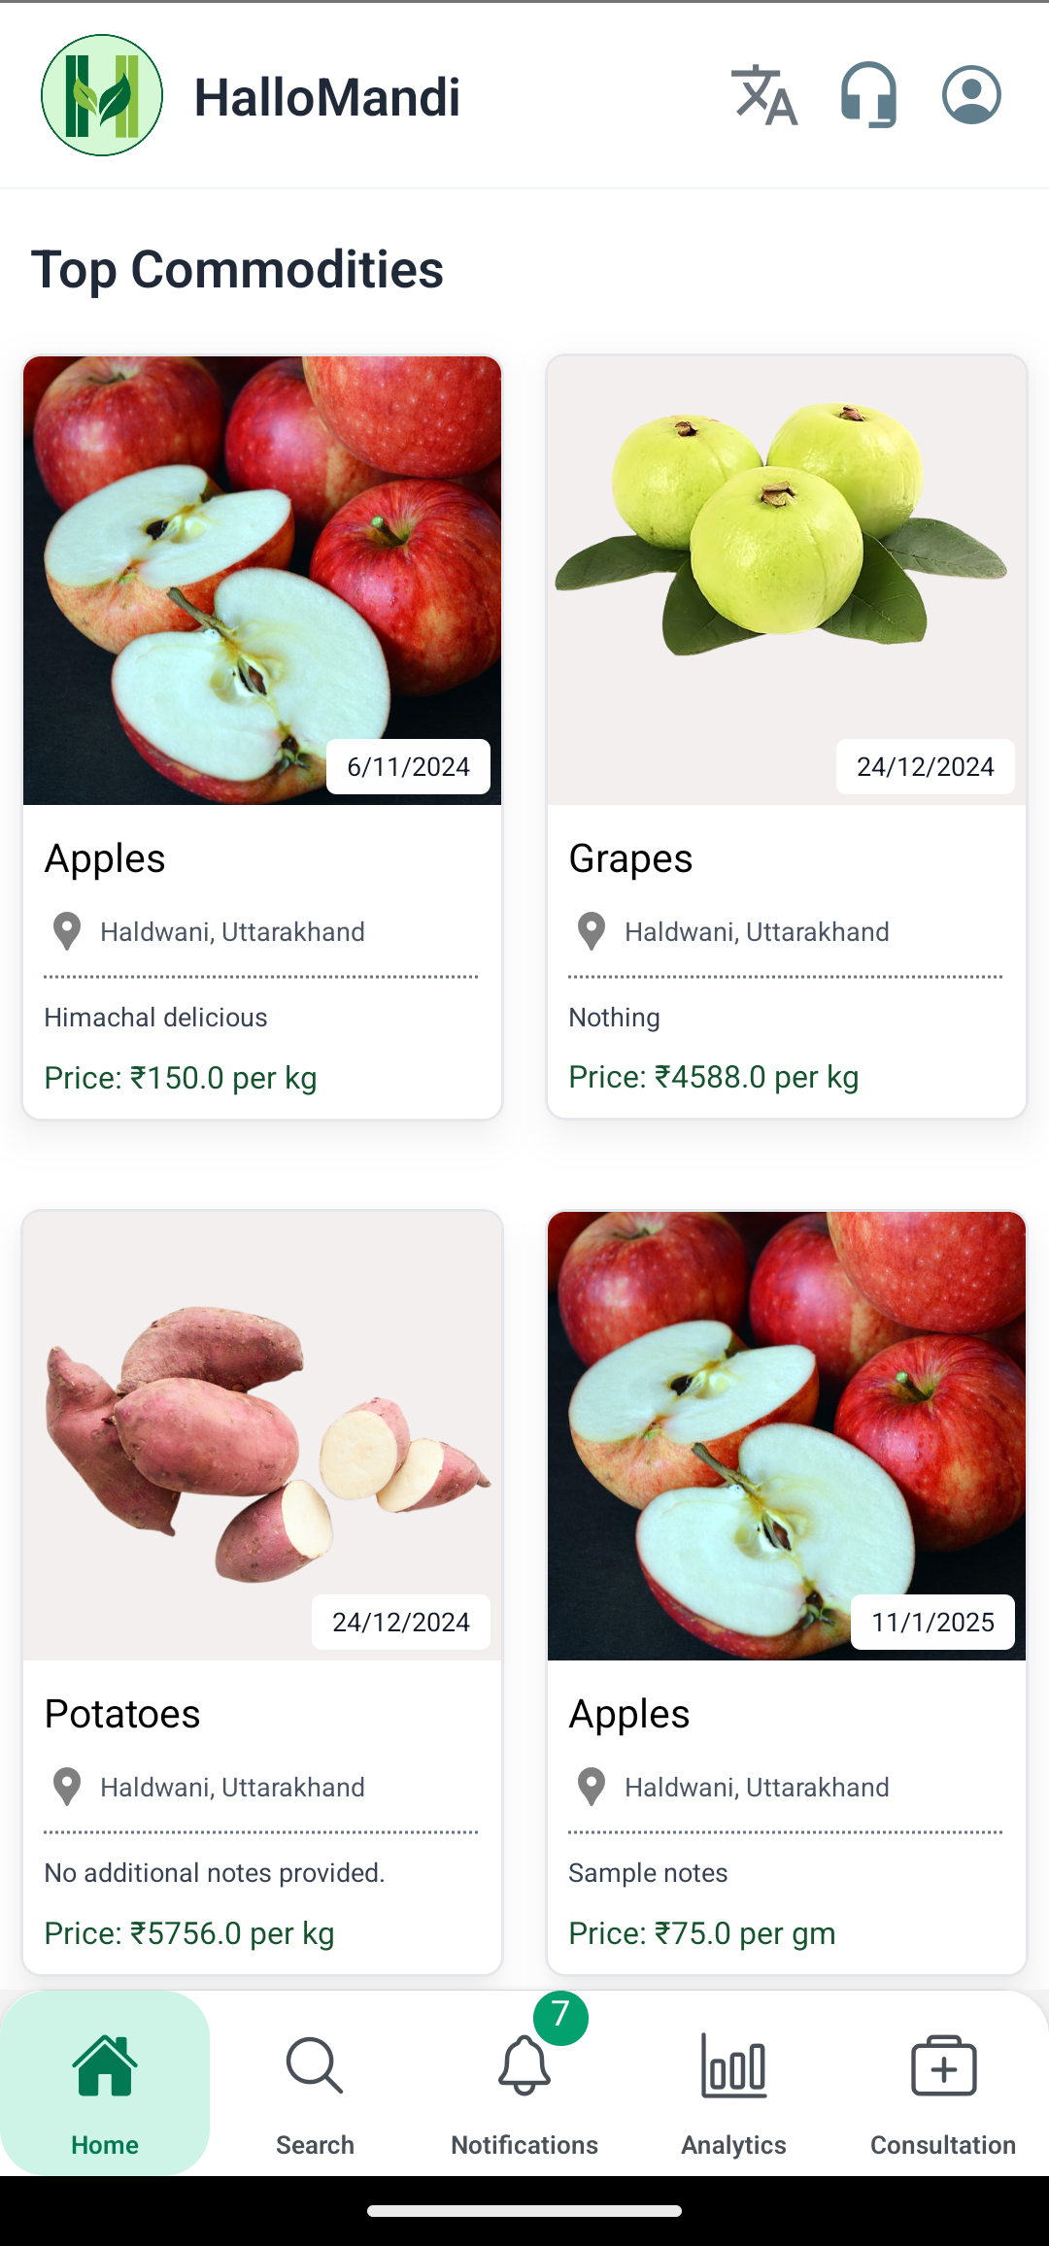Tap the ₹75.0 per gm price
Viewport: 1049px width, 2246px height.
click(x=702, y=1933)
